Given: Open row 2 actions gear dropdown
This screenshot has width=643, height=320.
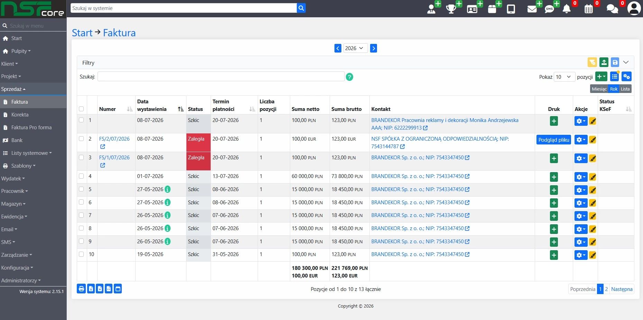Looking at the screenshot, I should coord(581,140).
